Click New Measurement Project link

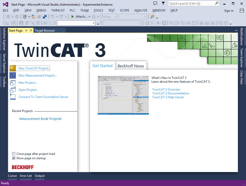coord(38,76)
